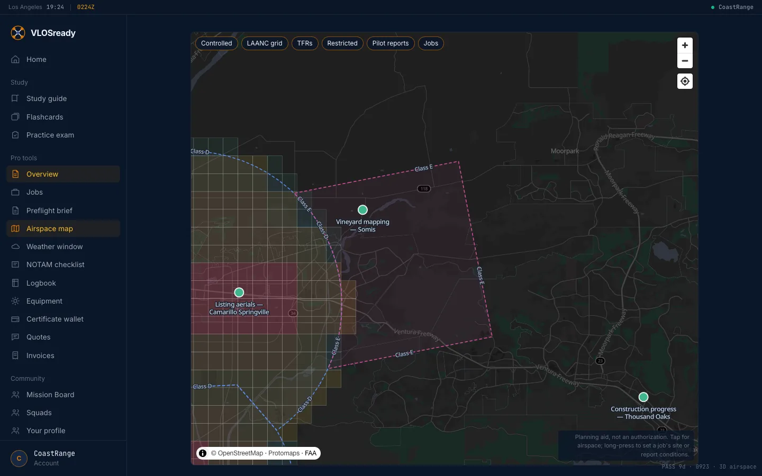
Task: Click the Mission Board people icon
Action: 15,395
